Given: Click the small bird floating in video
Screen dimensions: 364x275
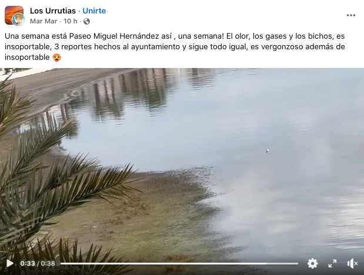Looking at the screenshot, I should 268,151.
